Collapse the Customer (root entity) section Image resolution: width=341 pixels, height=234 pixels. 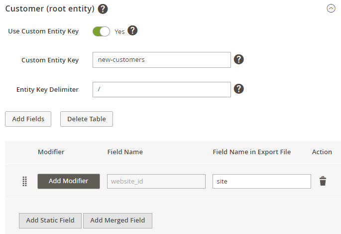331,8
